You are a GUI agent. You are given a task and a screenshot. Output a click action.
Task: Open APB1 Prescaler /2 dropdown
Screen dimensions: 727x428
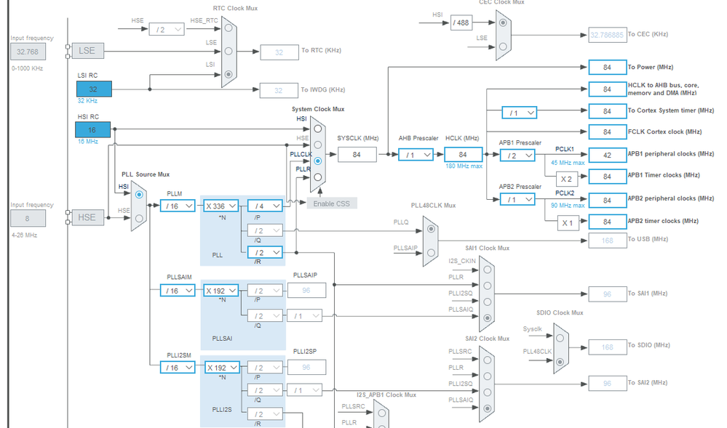point(517,156)
